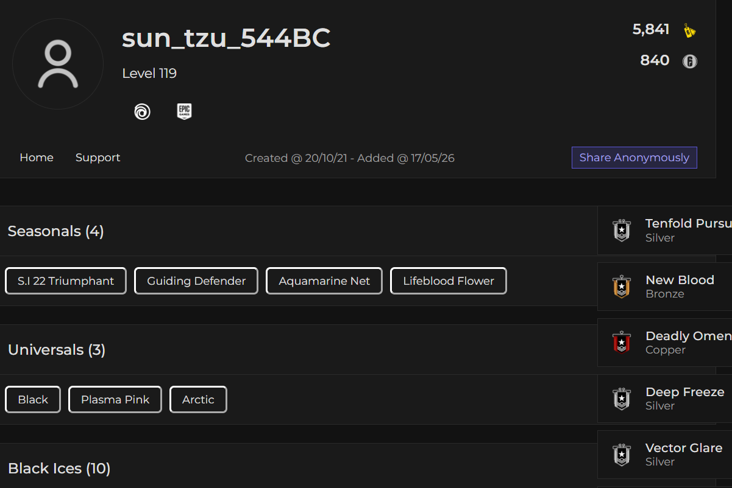
Task: Select the Guiding Defender skin tag
Action: pyautogui.click(x=196, y=281)
